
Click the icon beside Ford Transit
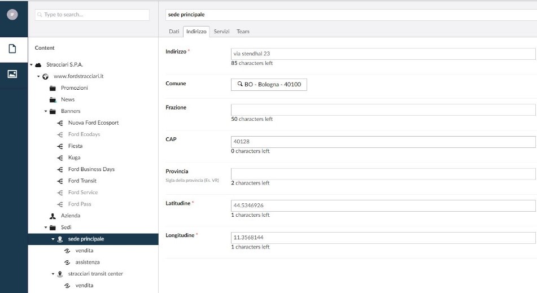point(60,181)
